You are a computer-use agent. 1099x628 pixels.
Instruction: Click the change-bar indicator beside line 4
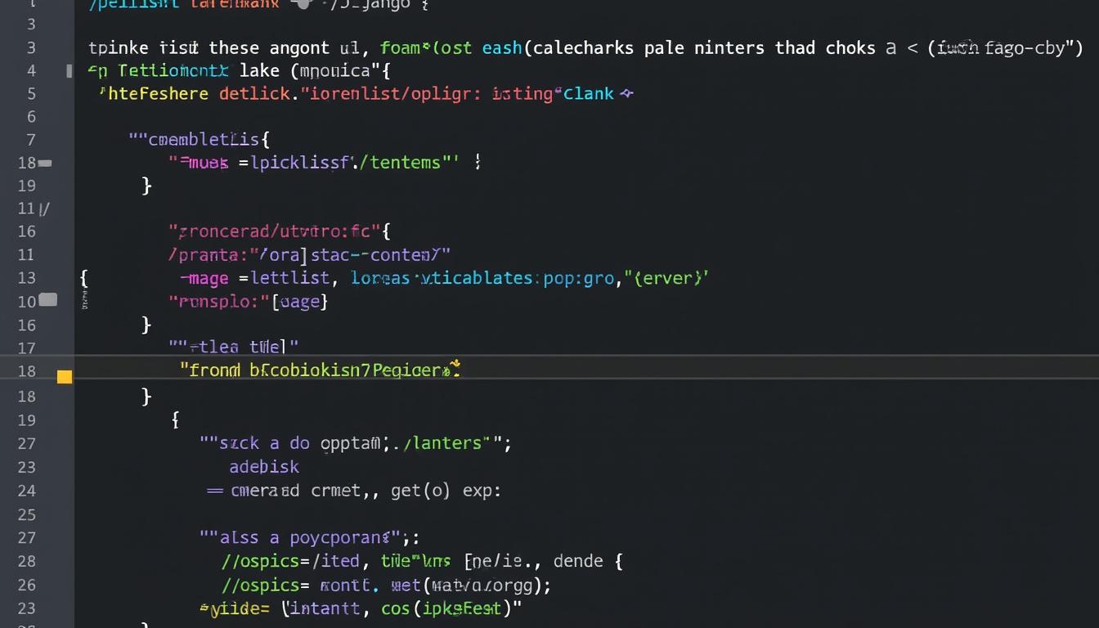[69, 71]
